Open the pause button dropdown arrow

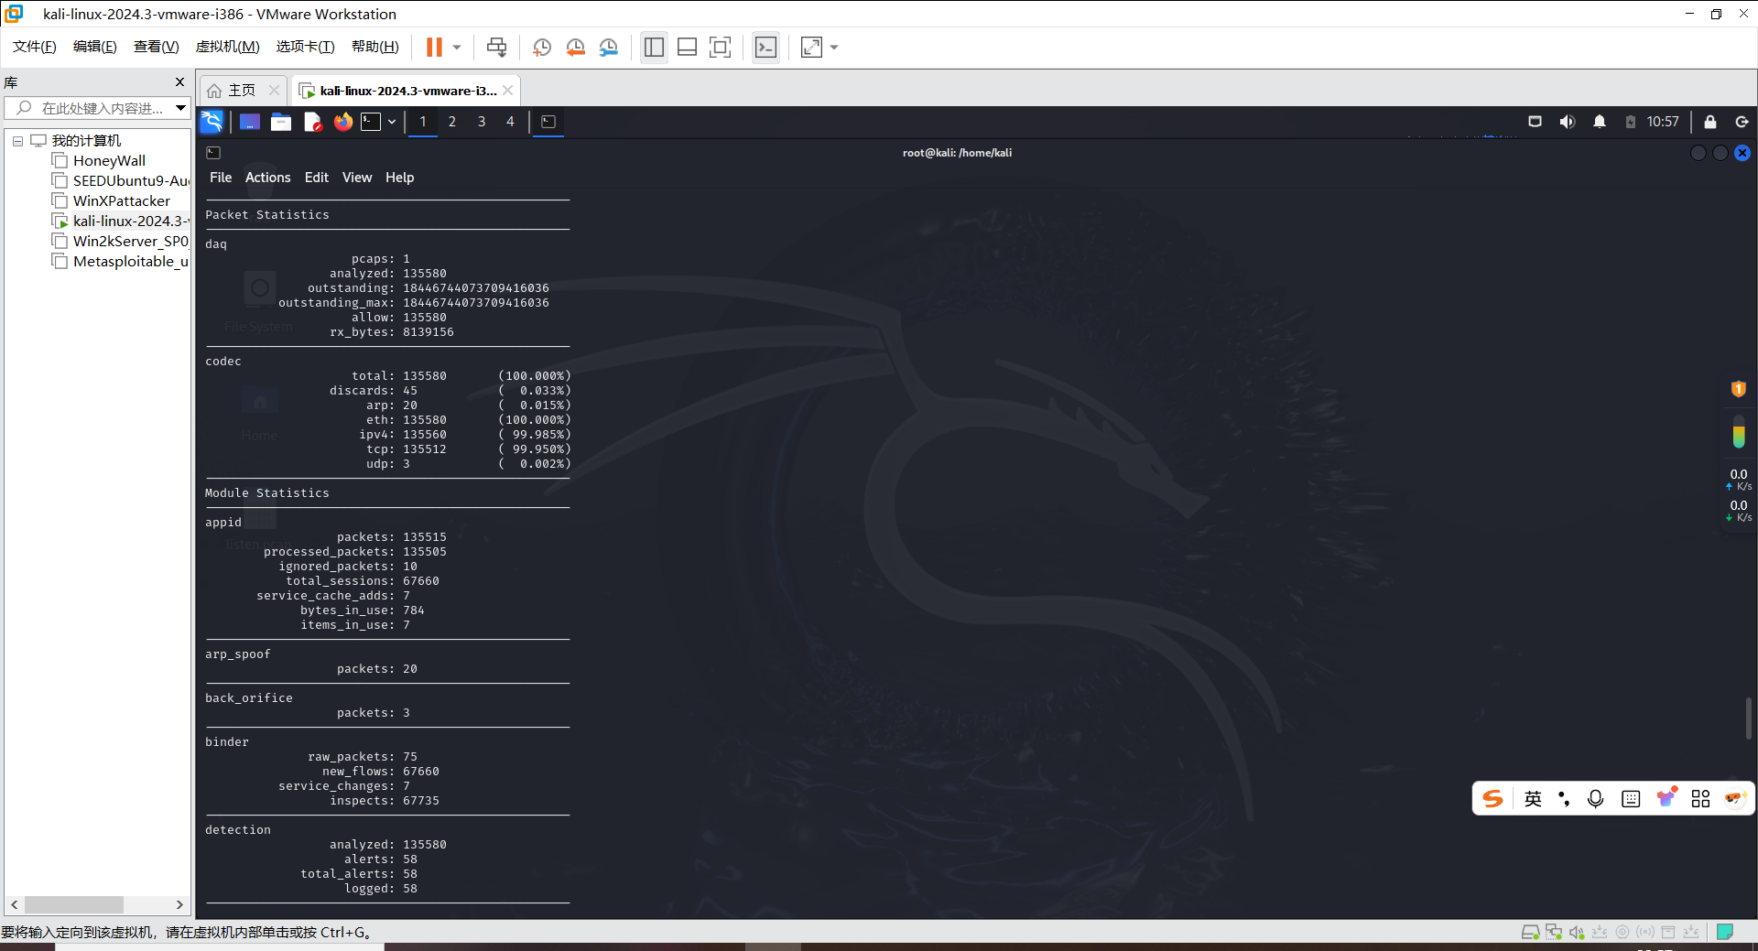[456, 47]
